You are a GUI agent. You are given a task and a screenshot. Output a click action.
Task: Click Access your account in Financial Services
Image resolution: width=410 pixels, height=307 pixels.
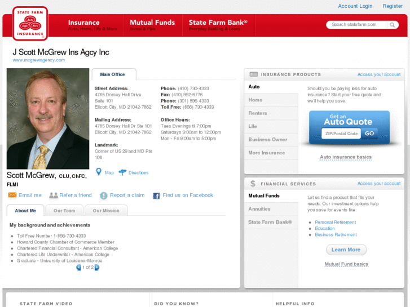pos(379,184)
